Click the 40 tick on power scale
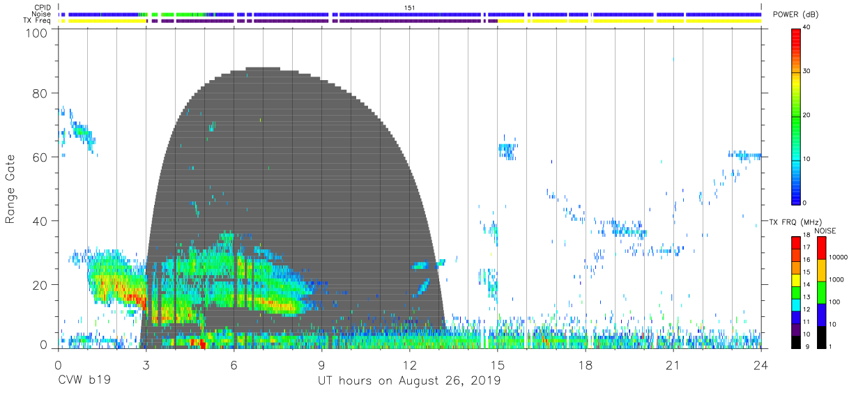 [x=805, y=27]
